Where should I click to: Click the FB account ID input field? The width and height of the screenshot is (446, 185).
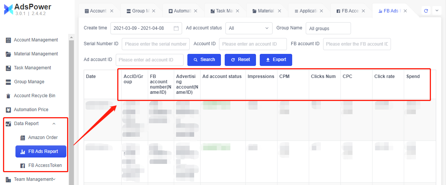point(357,44)
